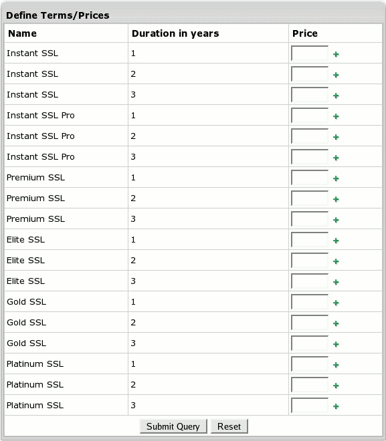Click the price input for Premium SSL 1 year
The width and height of the screenshot is (386, 441).
[310, 177]
